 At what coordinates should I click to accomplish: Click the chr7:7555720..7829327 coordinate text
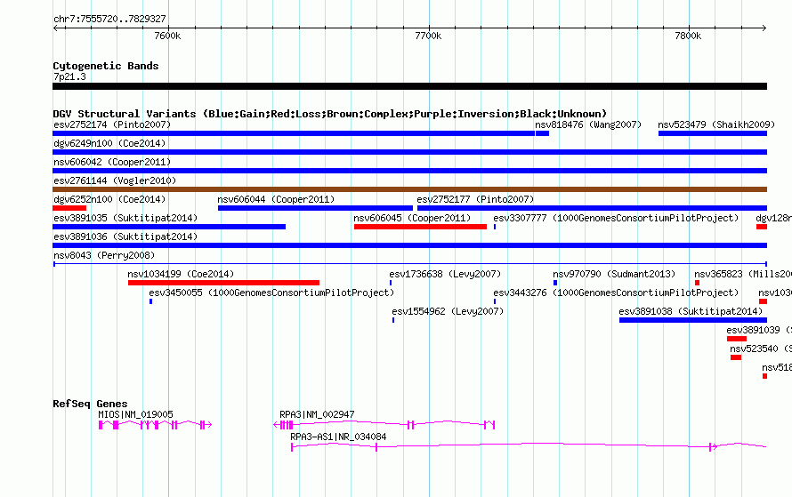pos(109,19)
